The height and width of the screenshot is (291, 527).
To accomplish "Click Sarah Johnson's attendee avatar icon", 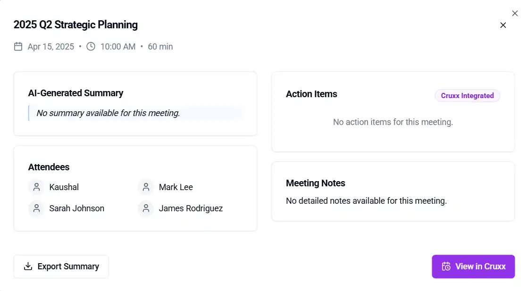I will [36, 208].
